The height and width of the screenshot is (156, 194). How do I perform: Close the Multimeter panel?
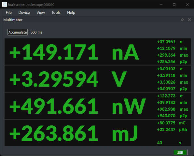pos(189,20)
